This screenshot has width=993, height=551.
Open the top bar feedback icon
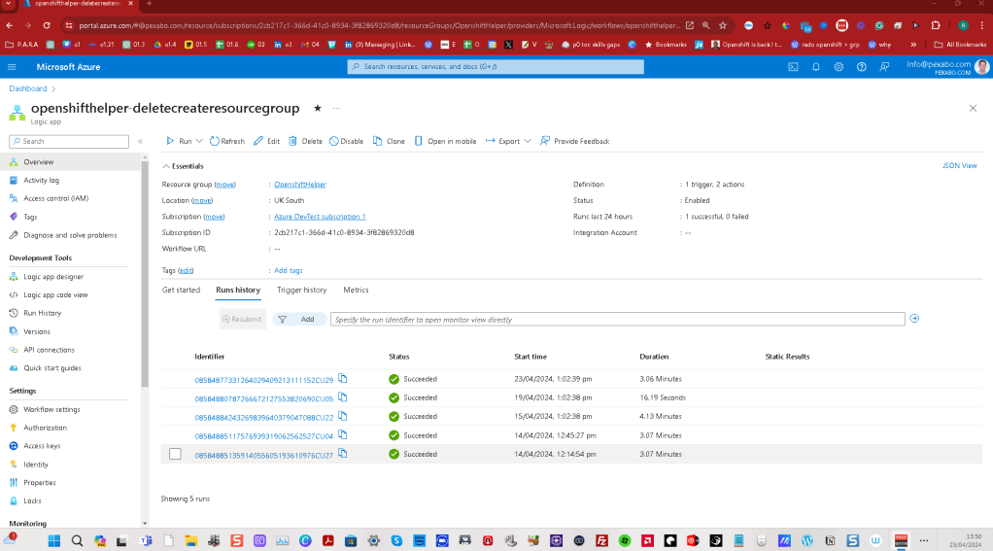(x=884, y=66)
